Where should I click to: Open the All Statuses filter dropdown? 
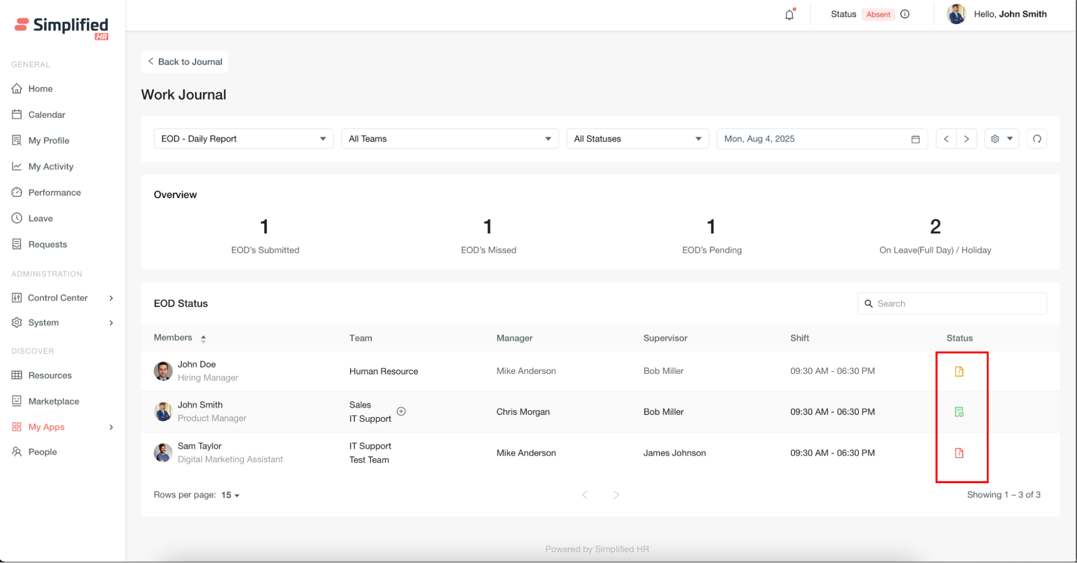point(637,139)
